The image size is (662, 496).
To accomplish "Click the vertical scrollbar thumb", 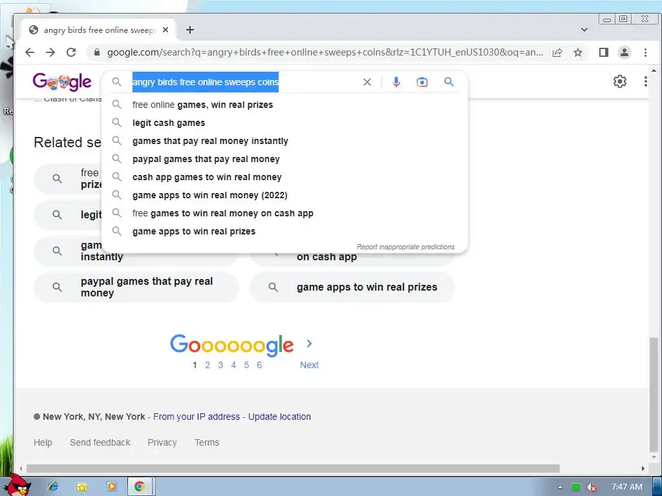I will [x=654, y=394].
